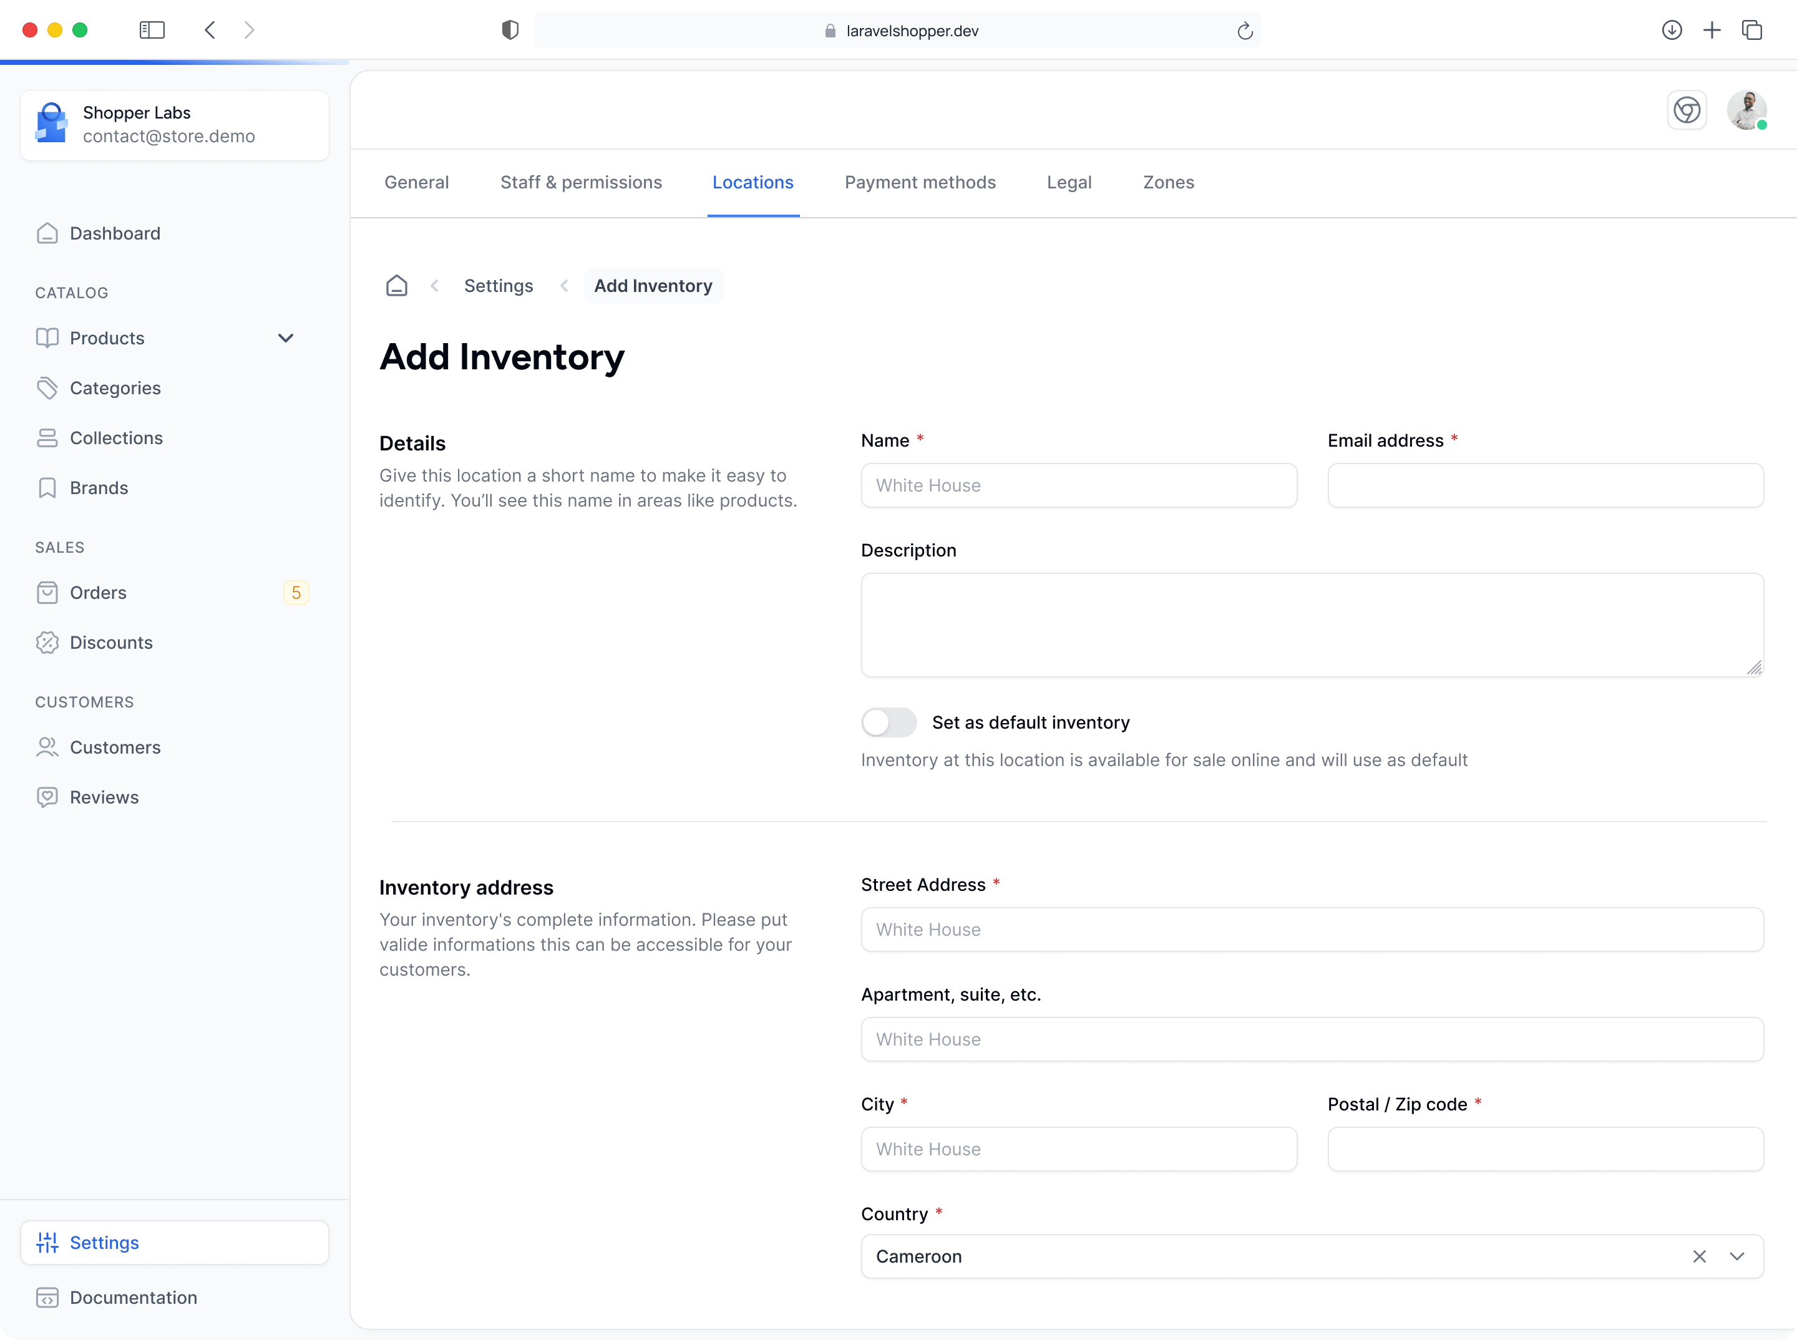Image resolution: width=1797 pixels, height=1340 pixels.
Task: Click the Categories tag icon
Action: [47, 388]
